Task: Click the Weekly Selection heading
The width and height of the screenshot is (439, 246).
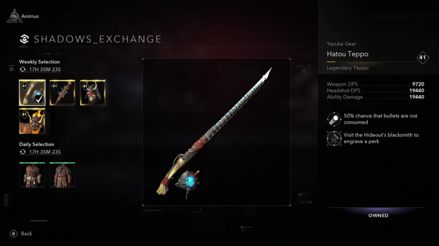Action: pyautogui.click(x=39, y=62)
